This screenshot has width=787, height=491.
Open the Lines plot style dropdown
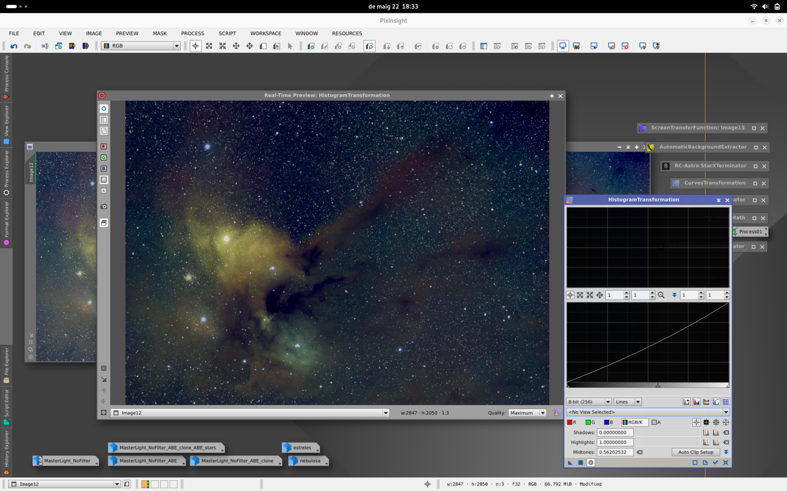tap(628, 402)
